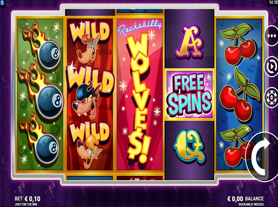Click the Rockabilly Wolves logo reel
Image resolution: width=278 pixels, height=207 pixels.
click(139, 95)
